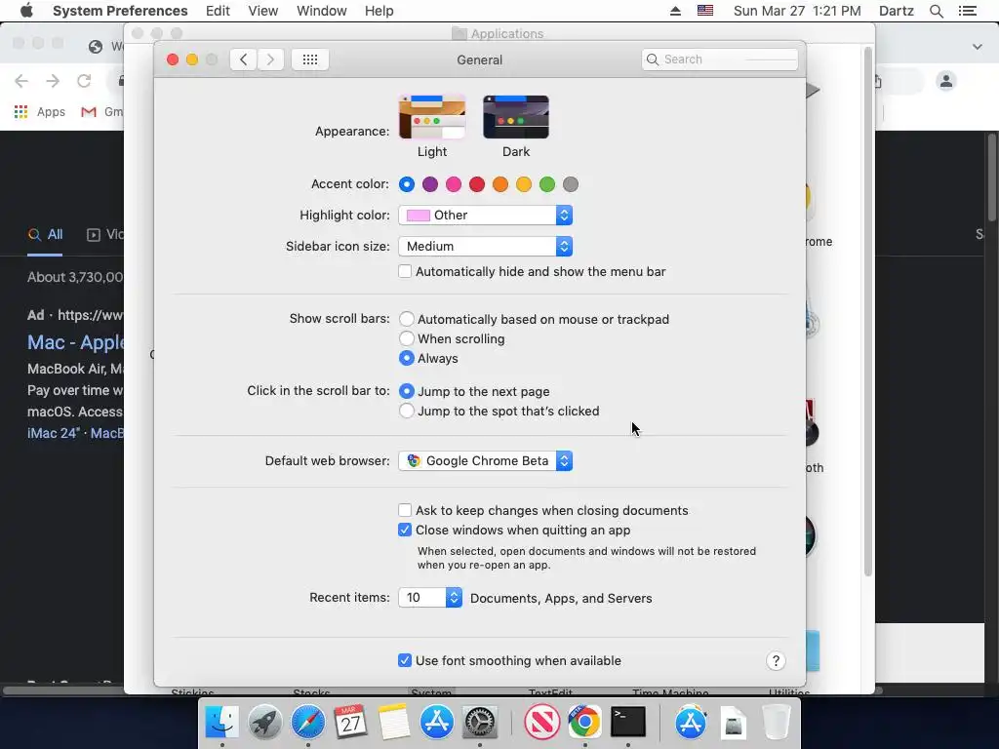Open Finder from the Dock

click(x=221, y=723)
